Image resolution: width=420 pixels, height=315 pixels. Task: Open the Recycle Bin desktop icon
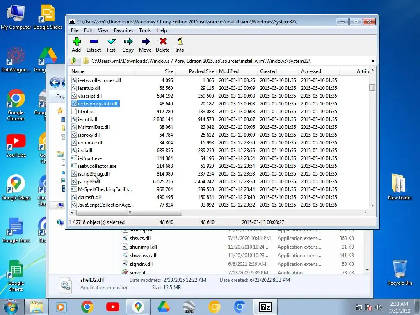[399, 272]
